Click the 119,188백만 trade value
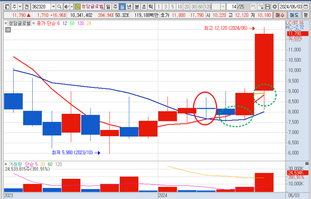This screenshot has height=199, width=311. 146,15
